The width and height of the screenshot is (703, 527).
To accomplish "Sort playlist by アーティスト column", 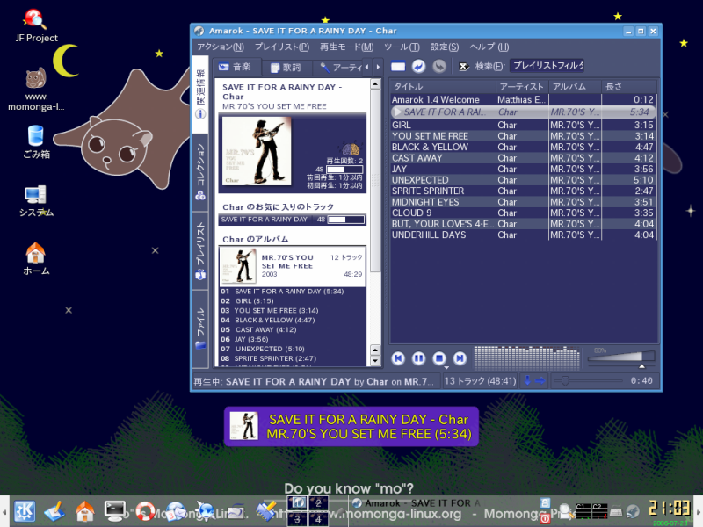I will pos(522,86).
